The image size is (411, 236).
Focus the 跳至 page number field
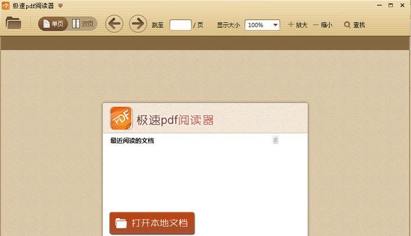coord(180,25)
